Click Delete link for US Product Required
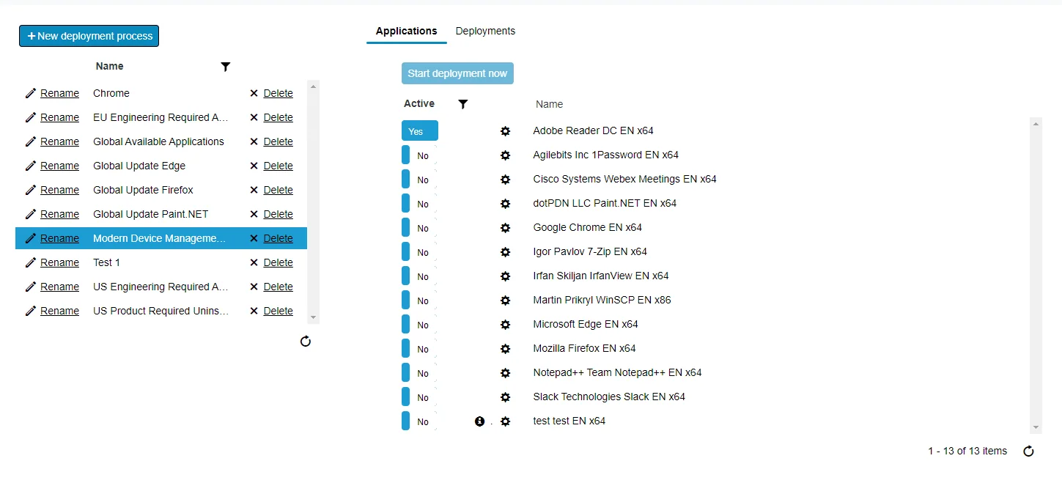 pyautogui.click(x=278, y=311)
